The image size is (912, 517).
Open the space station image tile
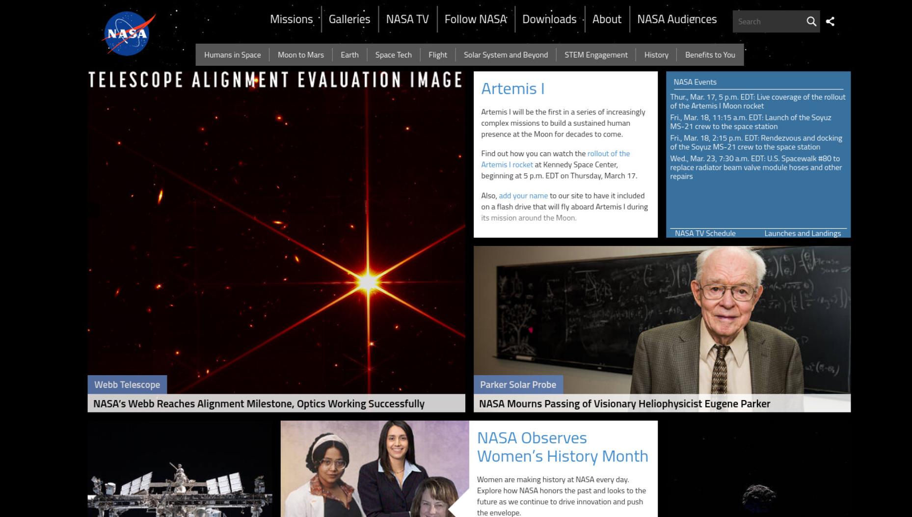(x=180, y=469)
